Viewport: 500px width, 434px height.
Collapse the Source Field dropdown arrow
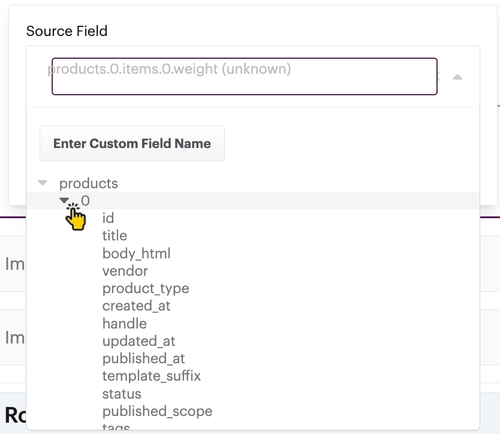click(457, 77)
